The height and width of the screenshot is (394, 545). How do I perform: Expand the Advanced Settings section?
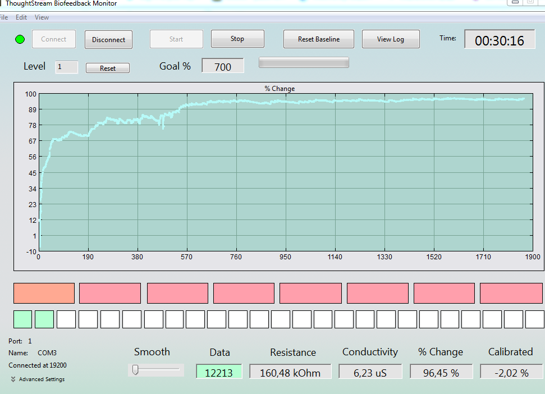pyautogui.click(x=38, y=379)
